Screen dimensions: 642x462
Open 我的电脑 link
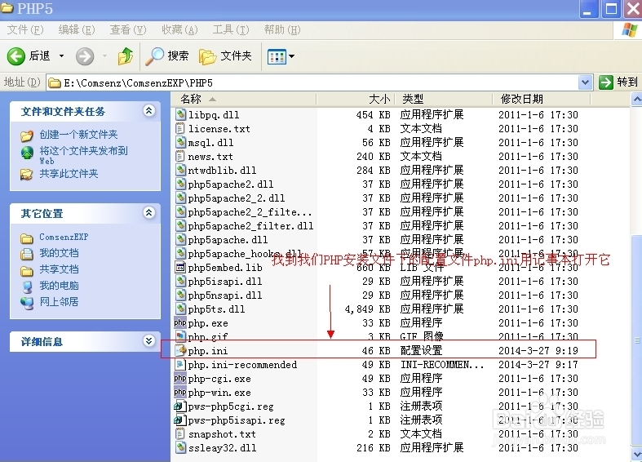coord(59,286)
